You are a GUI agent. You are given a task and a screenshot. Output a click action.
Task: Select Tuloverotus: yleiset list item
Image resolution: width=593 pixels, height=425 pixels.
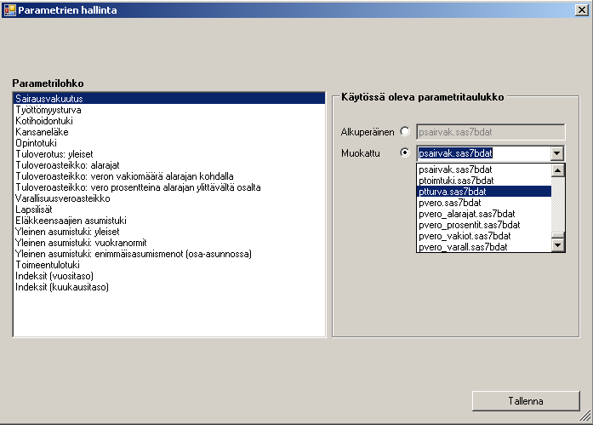click(x=169, y=154)
